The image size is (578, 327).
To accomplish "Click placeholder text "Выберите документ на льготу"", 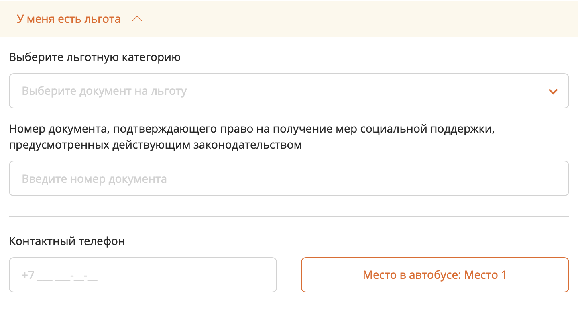I will coord(104,91).
